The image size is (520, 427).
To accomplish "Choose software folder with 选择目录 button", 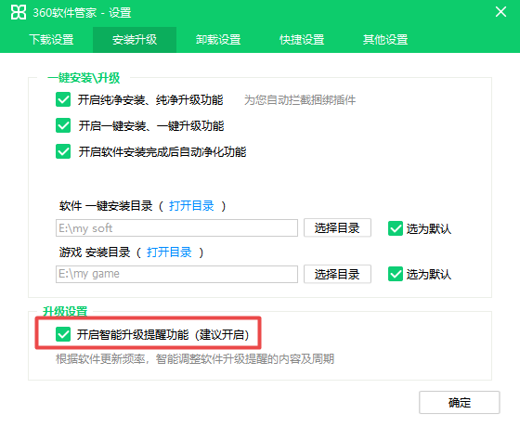I will pyautogui.click(x=337, y=227).
